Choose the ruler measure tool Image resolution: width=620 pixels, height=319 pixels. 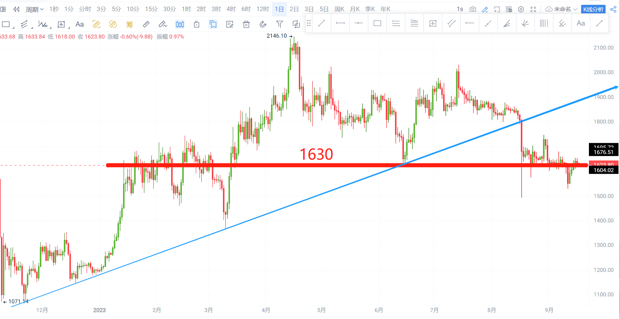[x=146, y=24]
